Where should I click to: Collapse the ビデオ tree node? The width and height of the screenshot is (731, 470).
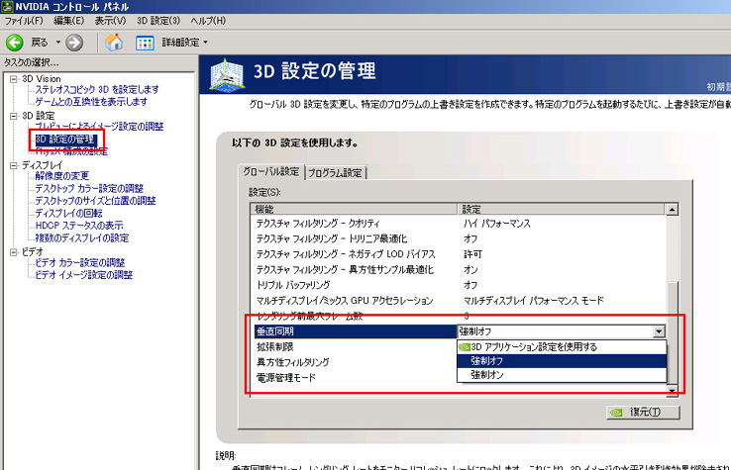[14, 251]
